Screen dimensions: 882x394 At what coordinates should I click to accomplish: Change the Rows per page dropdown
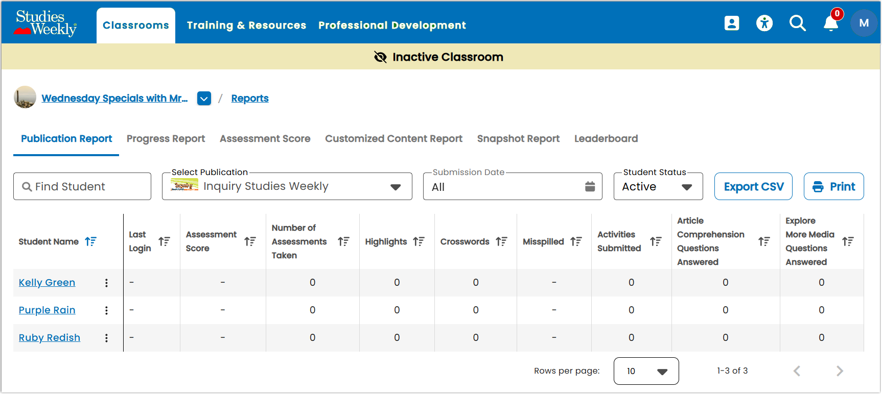pyautogui.click(x=646, y=371)
